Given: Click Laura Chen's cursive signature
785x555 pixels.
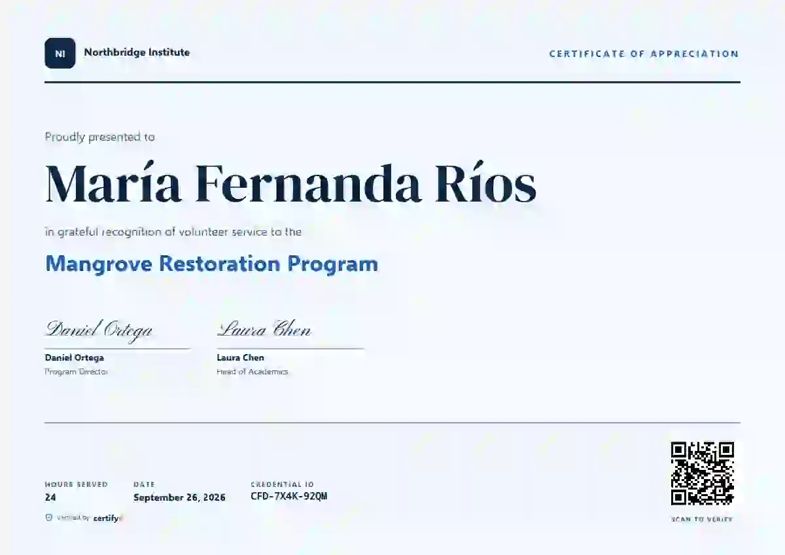Looking at the screenshot, I should pyautogui.click(x=264, y=329).
